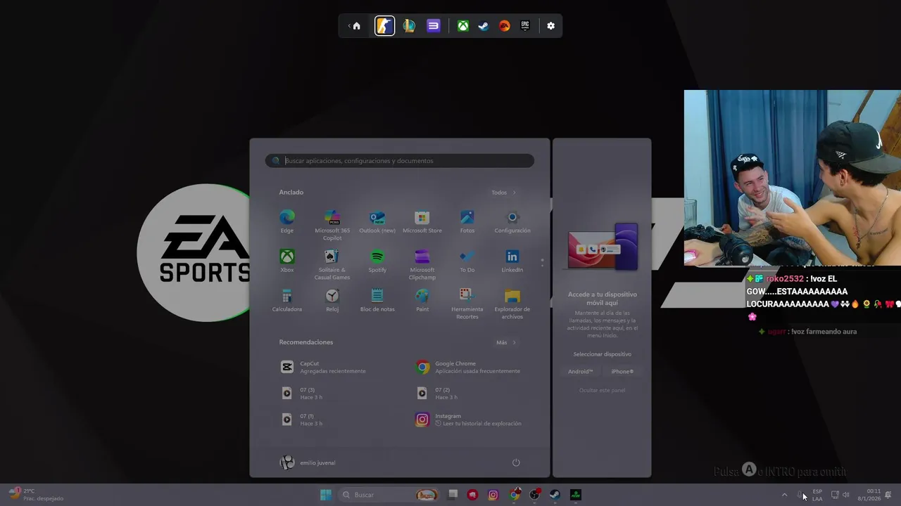901x506 pixels.
Task: Open Instagram from the taskbar
Action: click(493, 495)
